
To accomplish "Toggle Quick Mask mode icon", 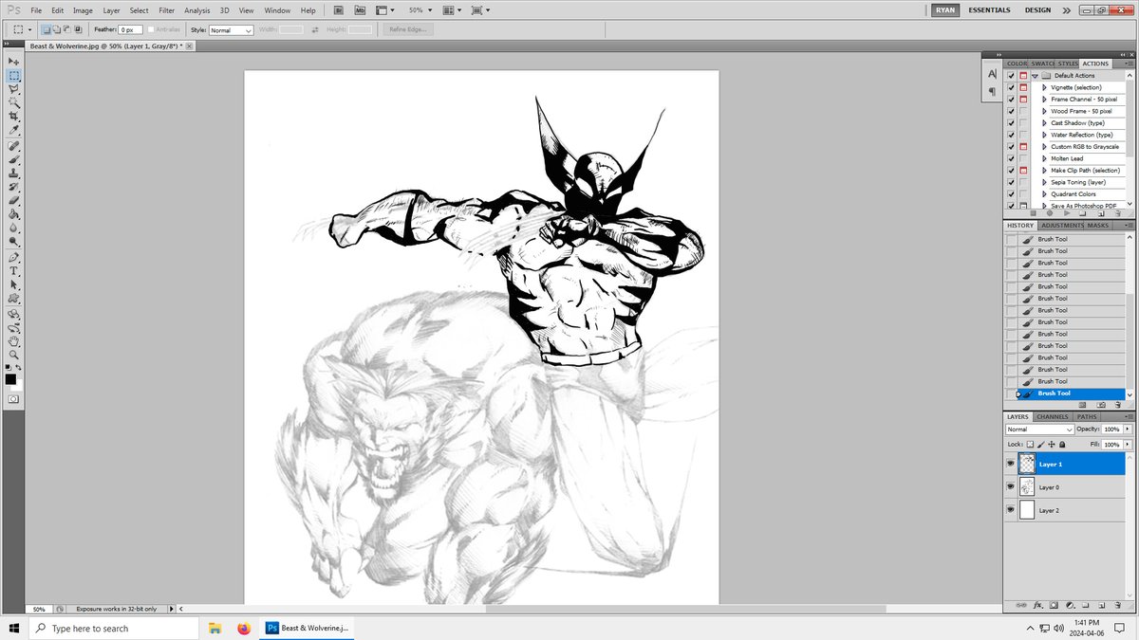I will click(x=14, y=399).
